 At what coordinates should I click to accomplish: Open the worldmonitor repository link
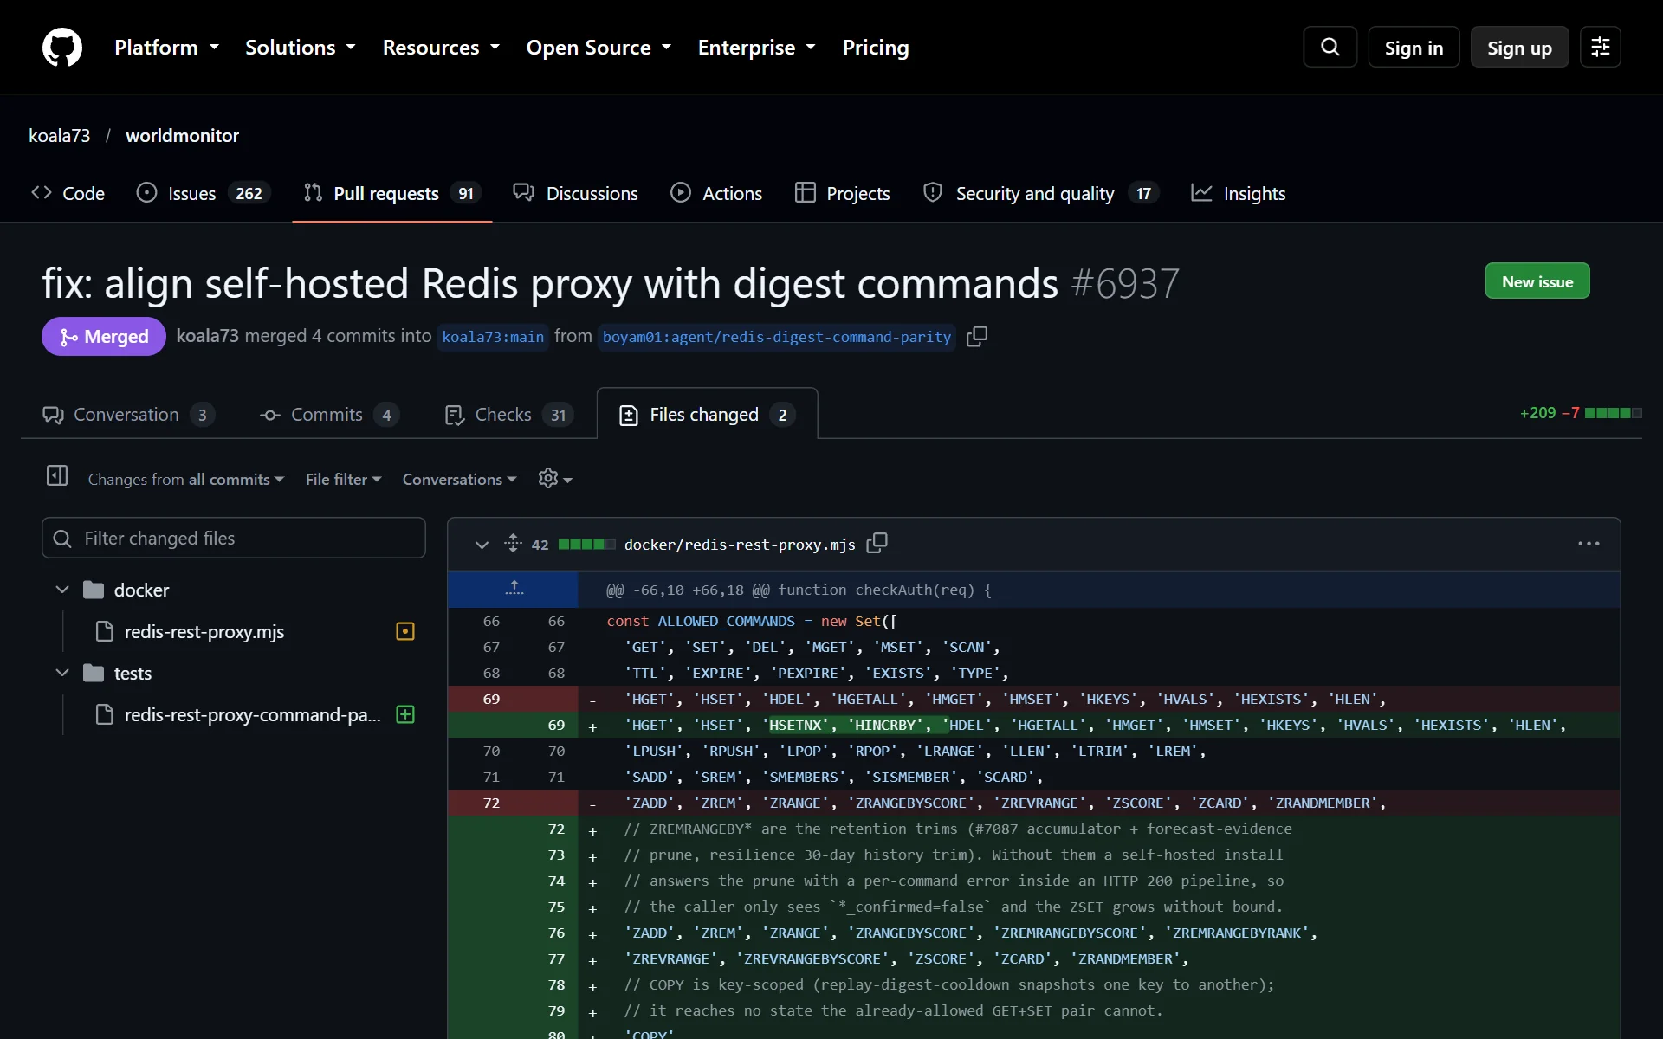182,135
